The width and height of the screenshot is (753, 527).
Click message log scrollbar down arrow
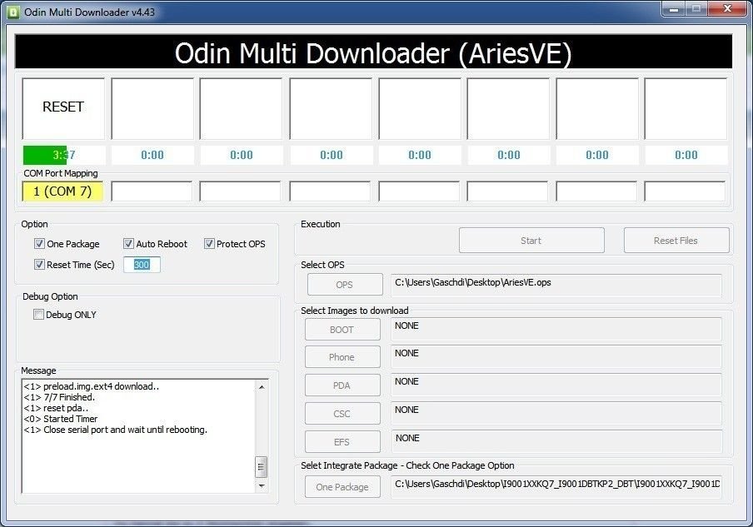click(262, 485)
